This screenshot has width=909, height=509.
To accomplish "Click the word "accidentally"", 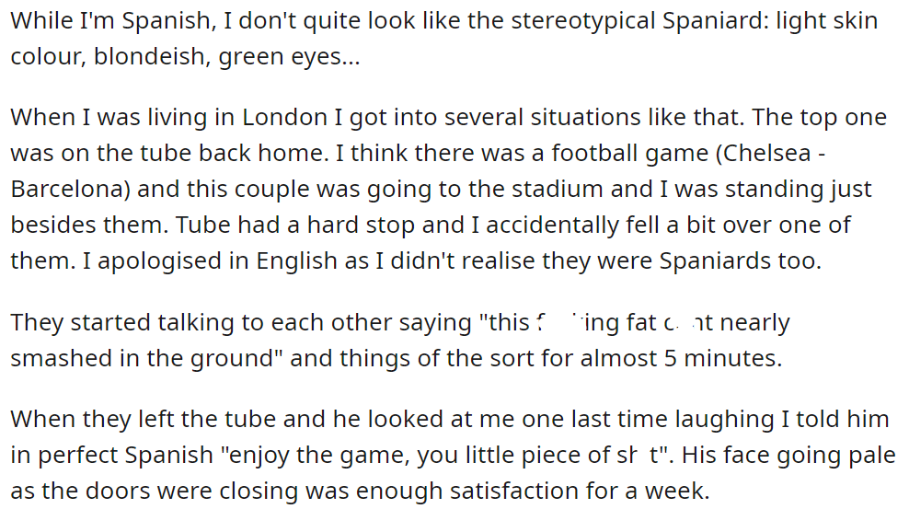I will [x=552, y=226].
